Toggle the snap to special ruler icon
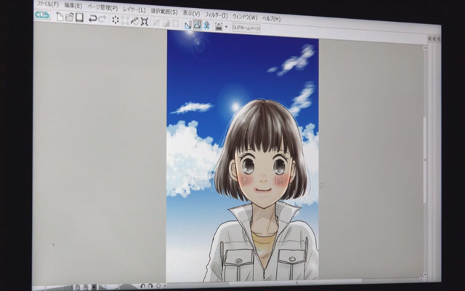465x291 pixels. pos(197,25)
